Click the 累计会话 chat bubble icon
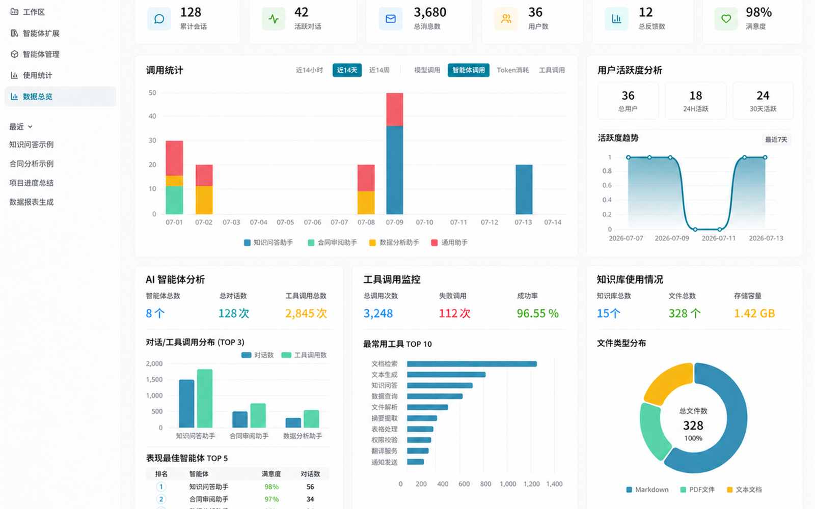 (x=159, y=19)
